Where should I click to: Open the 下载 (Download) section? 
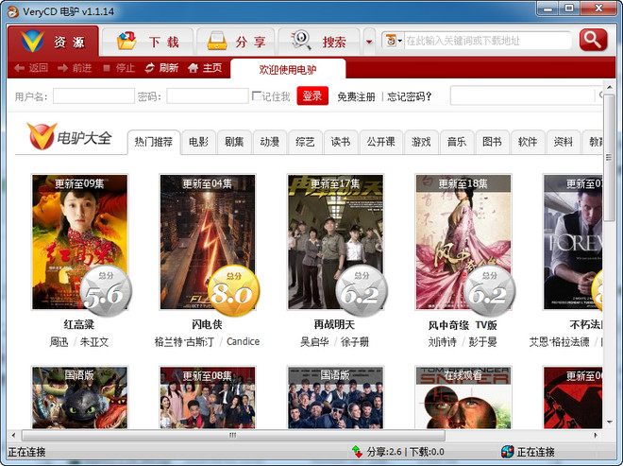click(147, 43)
